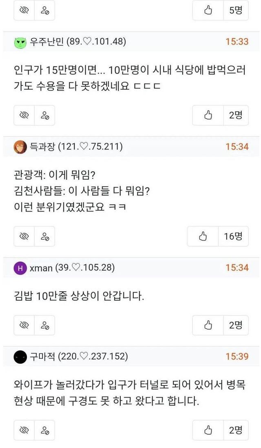
Task: Open the 구마적 username profile
Action: [43, 357]
